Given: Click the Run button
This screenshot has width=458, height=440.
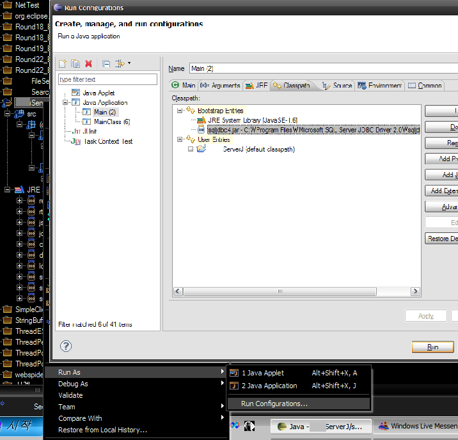Looking at the screenshot, I should [432, 347].
